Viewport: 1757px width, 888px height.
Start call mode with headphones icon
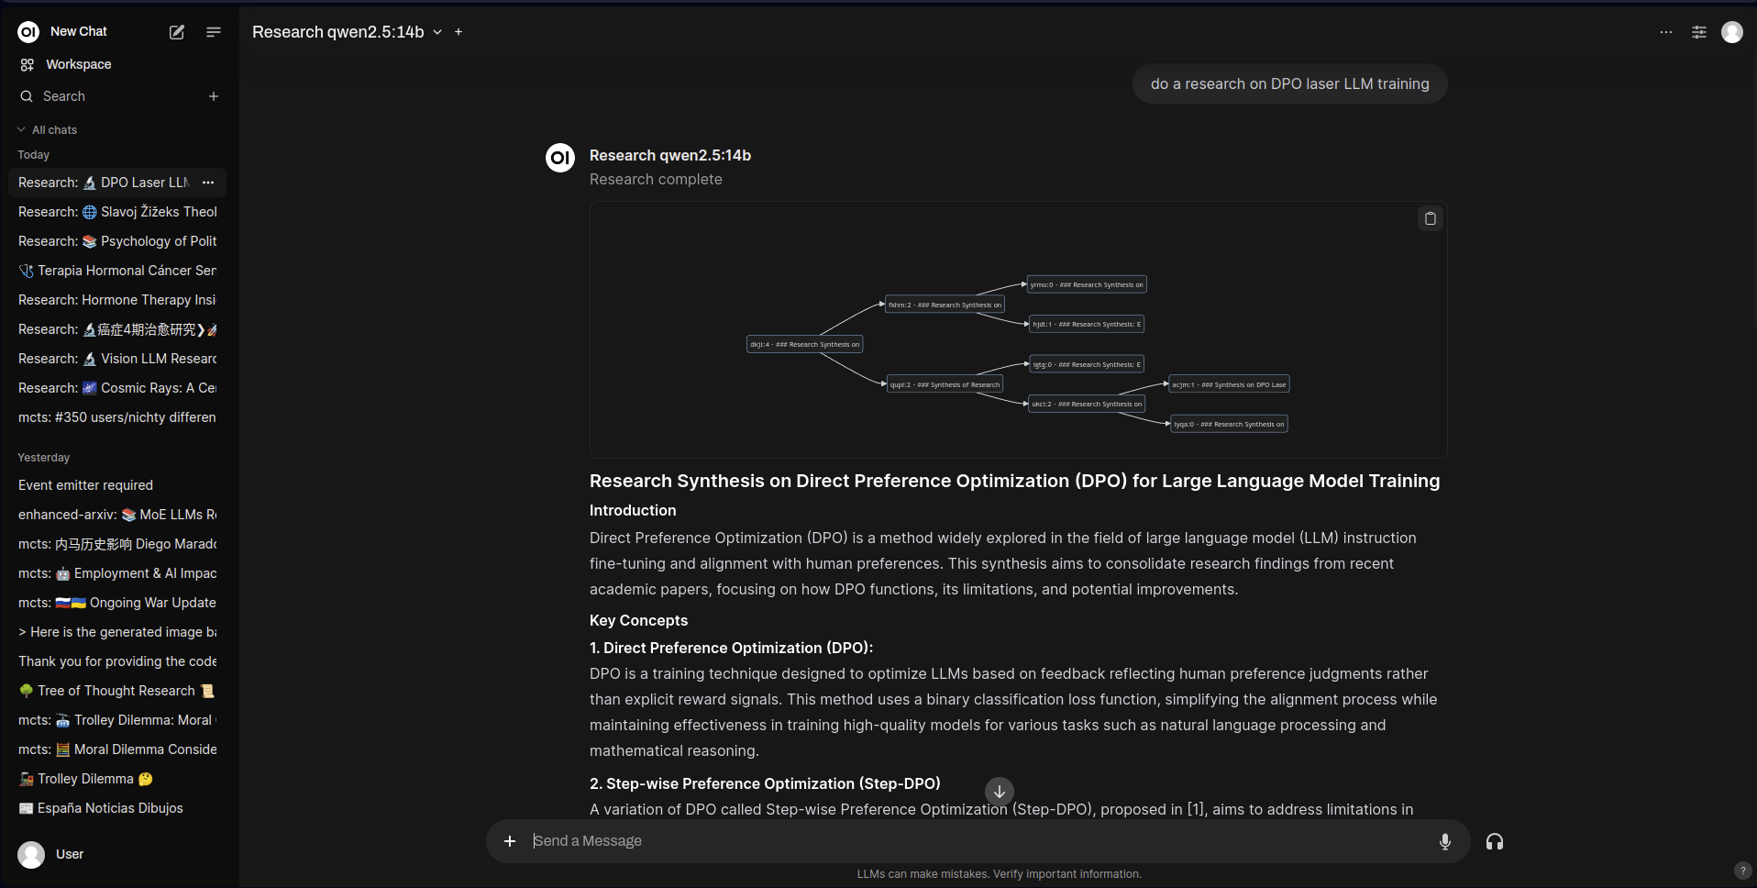pos(1494,841)
